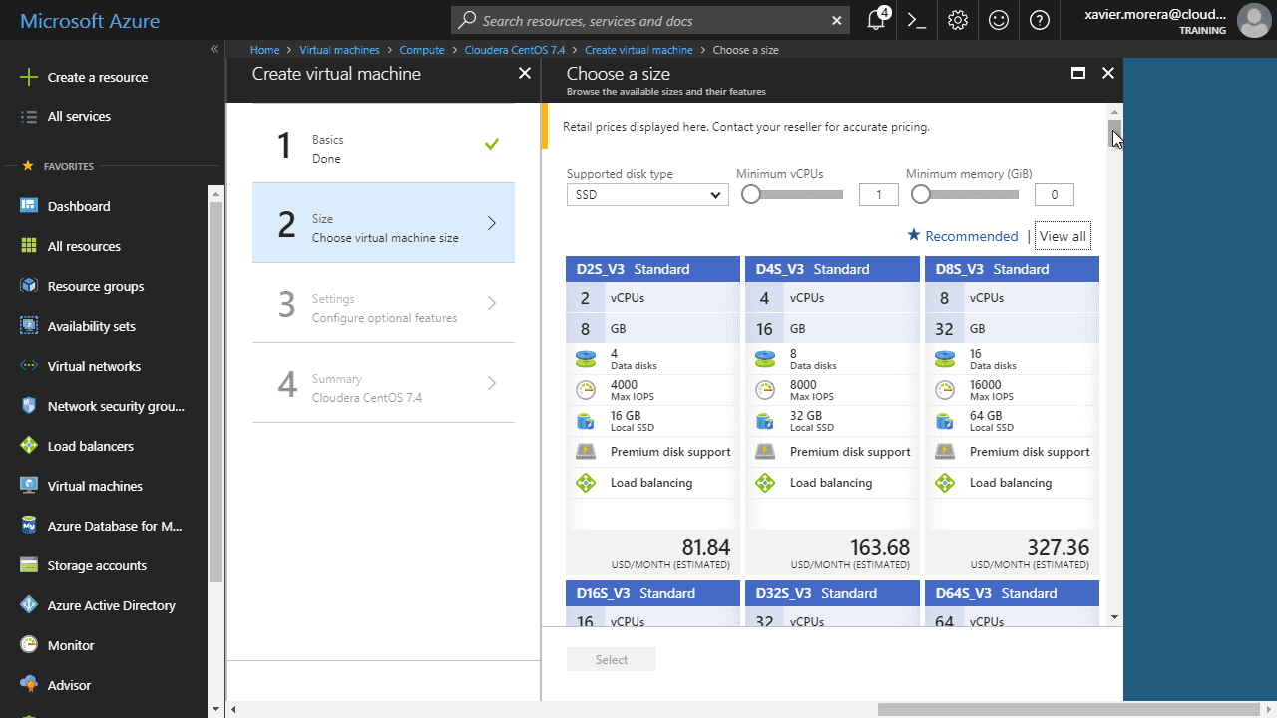Click Create virtual machine breadcrumb
This screenshot has width=1277, height=718.
coord(638,50)
